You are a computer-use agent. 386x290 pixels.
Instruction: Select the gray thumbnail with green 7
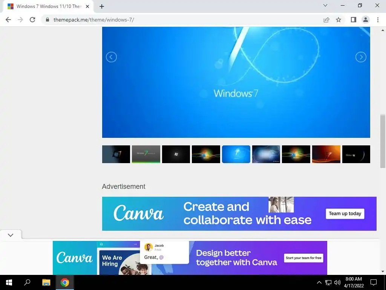146,154
